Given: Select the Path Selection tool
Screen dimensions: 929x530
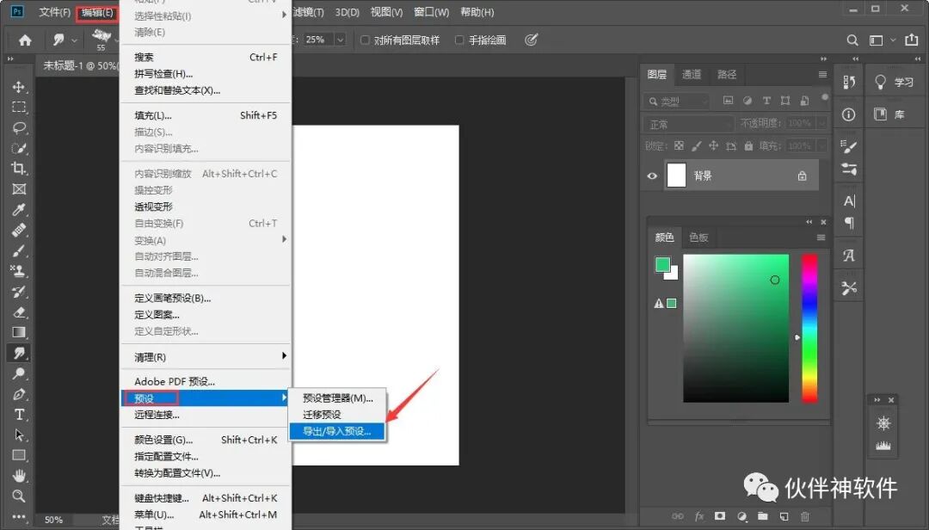Looking at the screenshot, I should (x=19, y=435).
